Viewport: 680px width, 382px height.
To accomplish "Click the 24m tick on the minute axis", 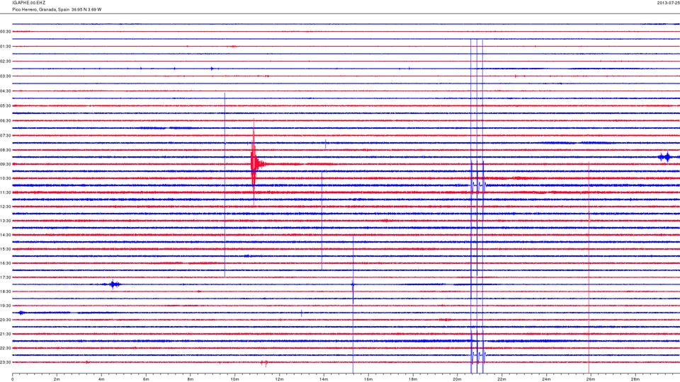I will coord(546,379).
